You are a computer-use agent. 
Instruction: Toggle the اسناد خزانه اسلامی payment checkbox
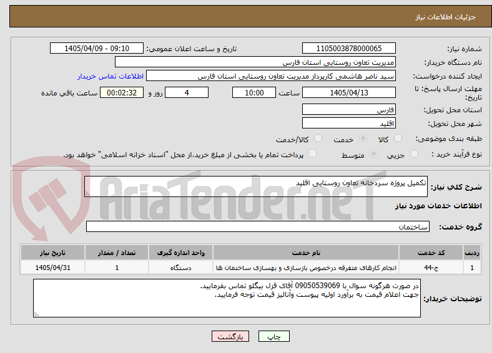pyautogui.click(x=312, y=153)
